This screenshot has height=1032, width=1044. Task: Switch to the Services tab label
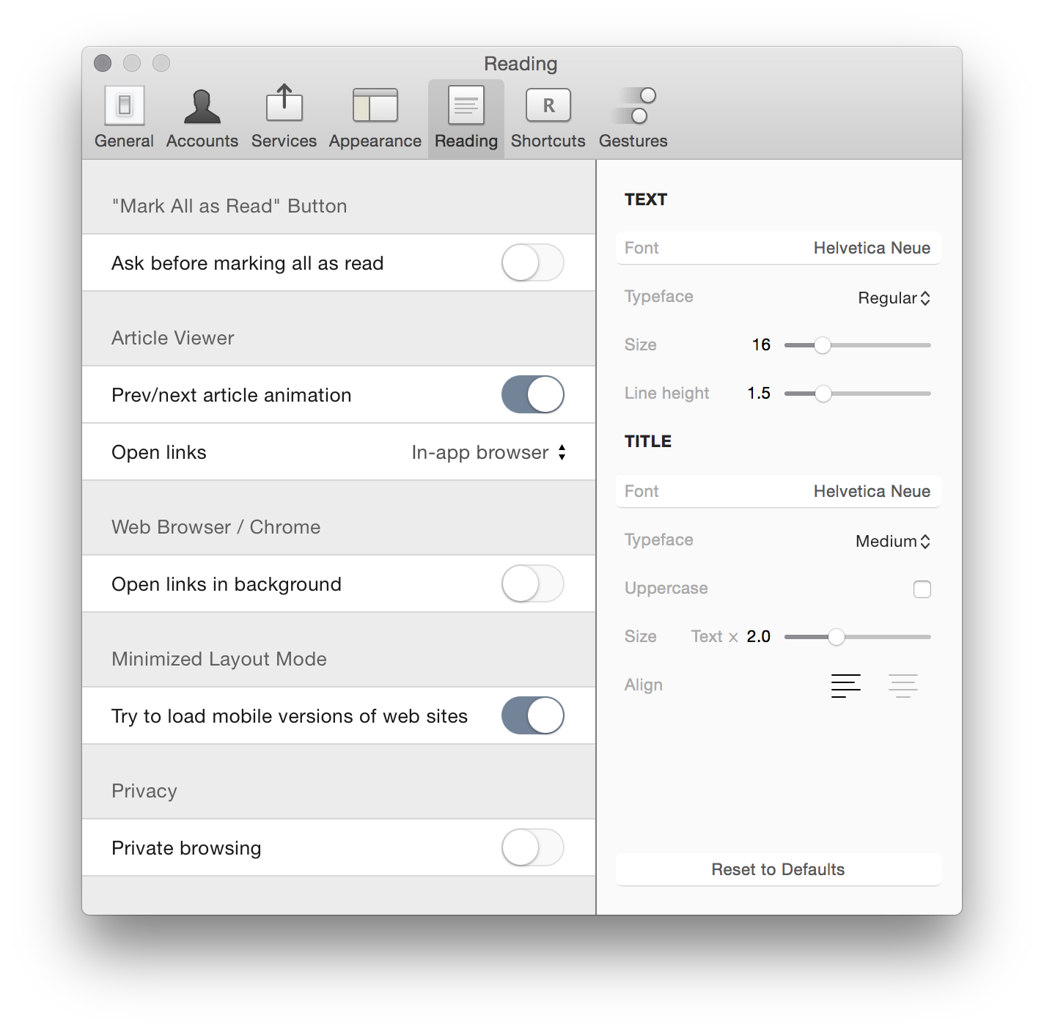click(x=284, y=141)
